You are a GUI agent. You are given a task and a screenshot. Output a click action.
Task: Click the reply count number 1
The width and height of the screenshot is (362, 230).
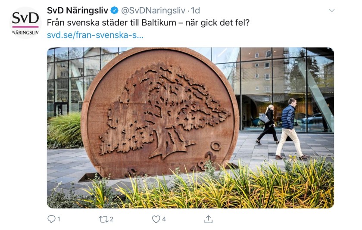[59, 219]
